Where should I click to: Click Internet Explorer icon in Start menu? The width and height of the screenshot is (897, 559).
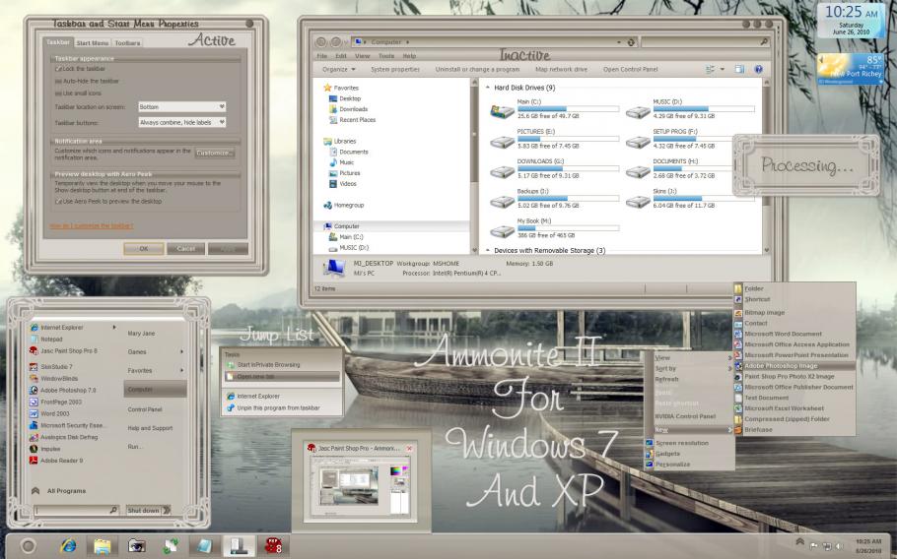34,327
